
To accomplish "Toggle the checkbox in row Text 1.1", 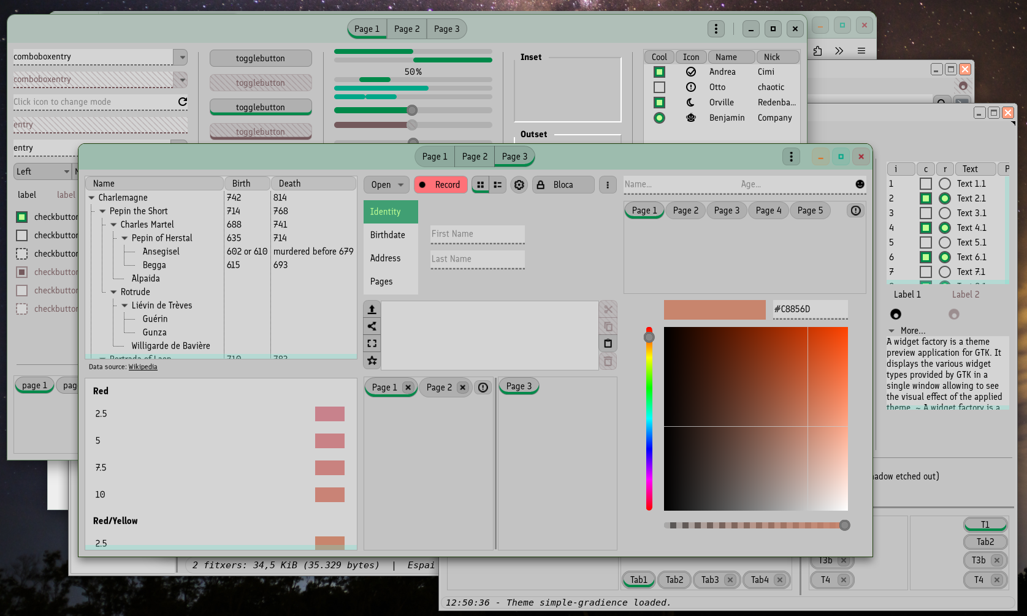I will (x=926, y=184).
